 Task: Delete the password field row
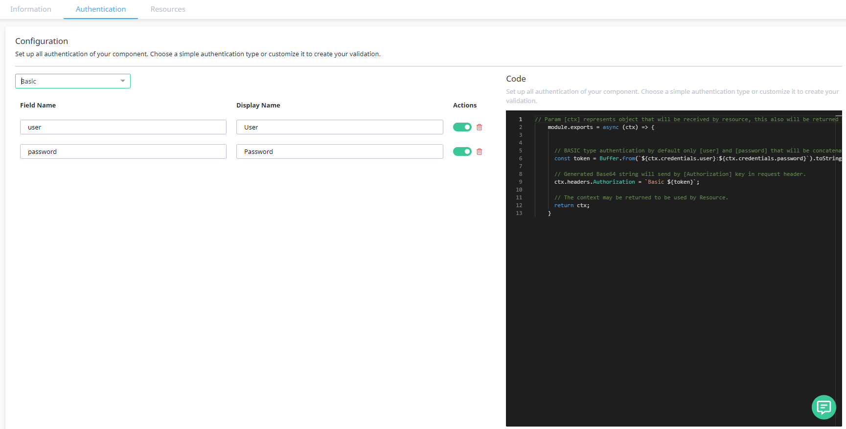tap(479, 151)
